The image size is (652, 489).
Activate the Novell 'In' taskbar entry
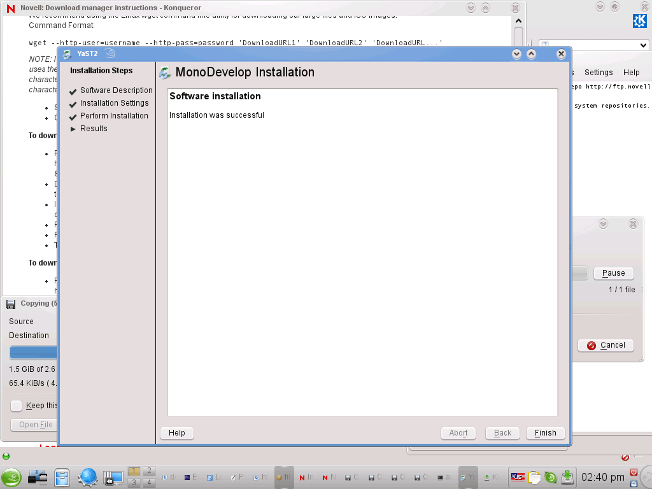pos(307,478)
